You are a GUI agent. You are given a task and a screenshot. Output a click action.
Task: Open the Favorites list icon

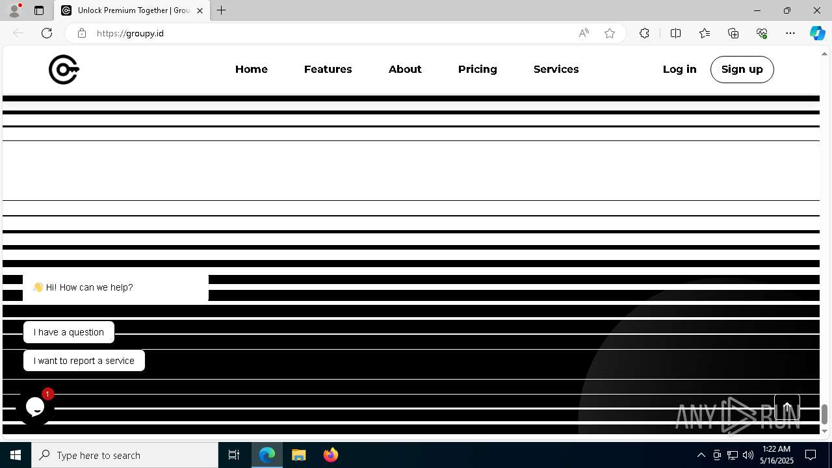pyautogui.click(x=705, y=33)
